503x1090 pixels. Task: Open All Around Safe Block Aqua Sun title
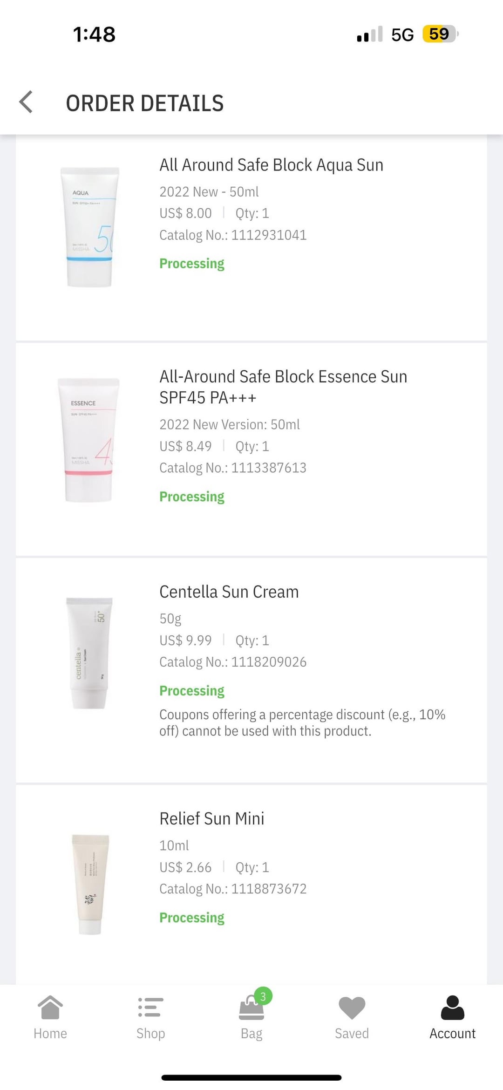point(271,165)
